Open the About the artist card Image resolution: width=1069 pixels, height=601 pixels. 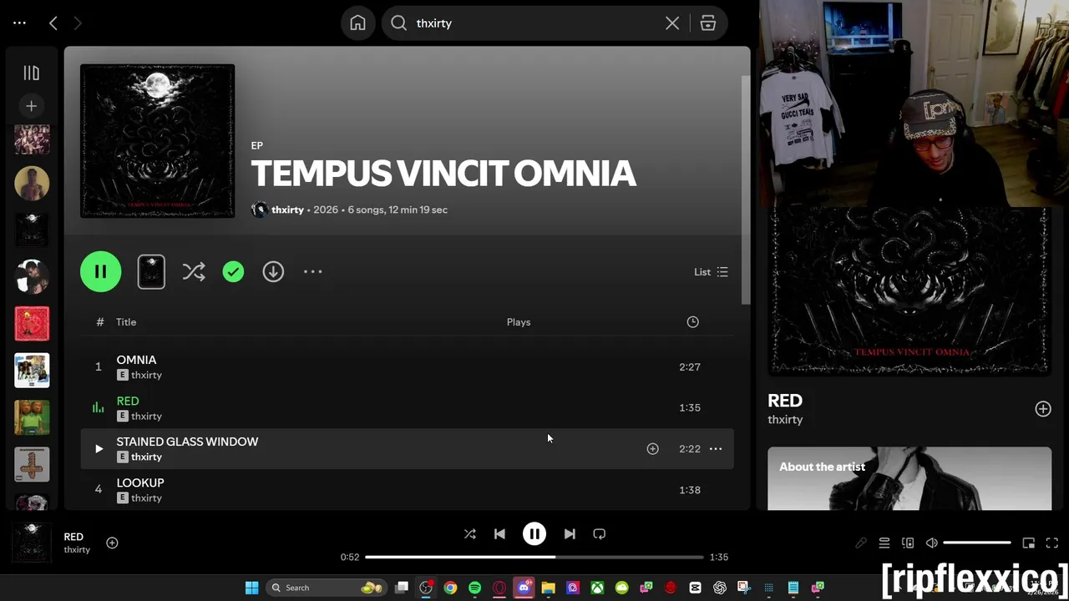(x=909, y=478)
